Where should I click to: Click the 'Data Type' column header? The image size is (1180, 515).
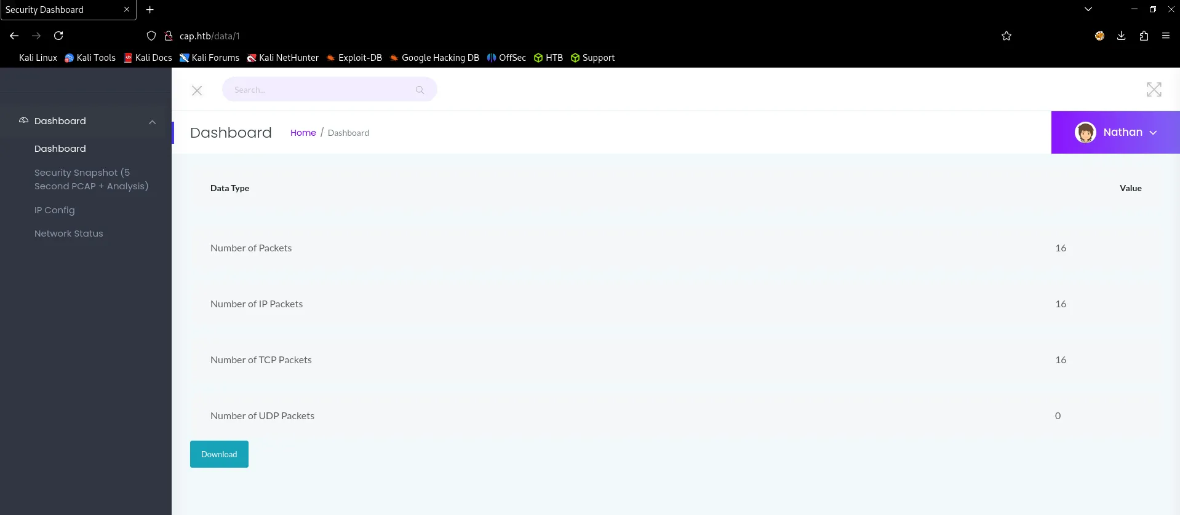tap(229, 188)
